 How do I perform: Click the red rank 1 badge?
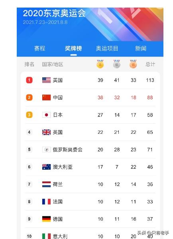pyautogui.click(x=29, y=80)
